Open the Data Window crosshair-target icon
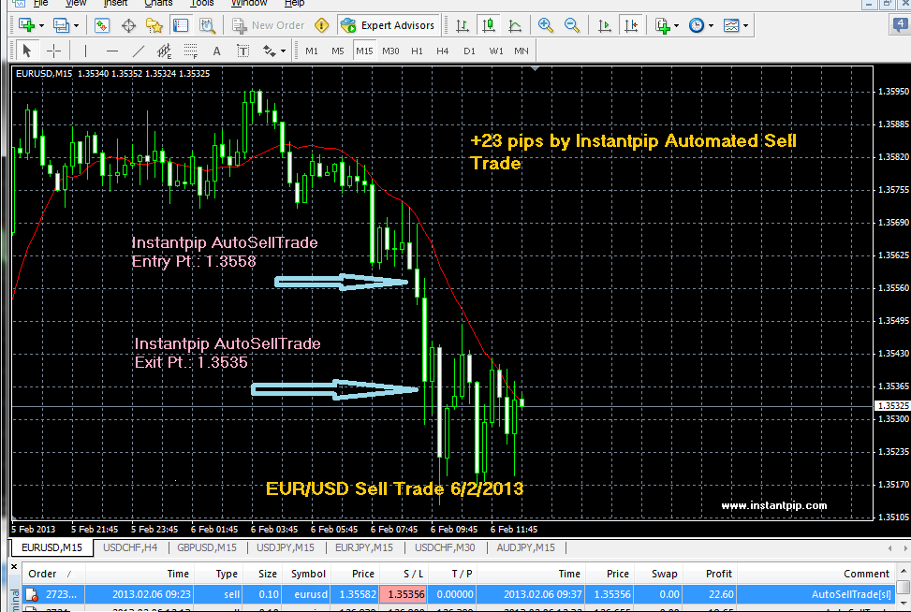The image size is (911, 612). 128,25
